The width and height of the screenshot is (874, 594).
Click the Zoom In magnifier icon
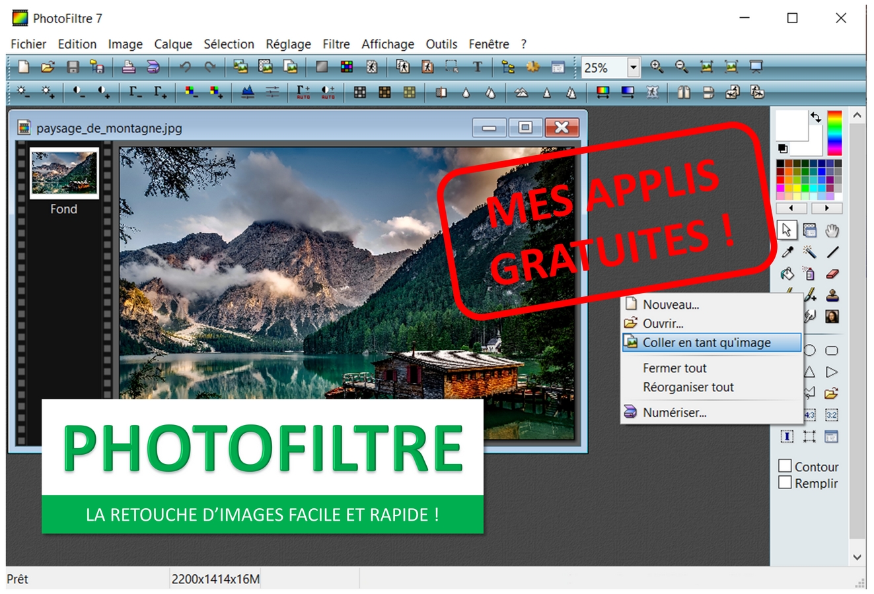point(657,67)
